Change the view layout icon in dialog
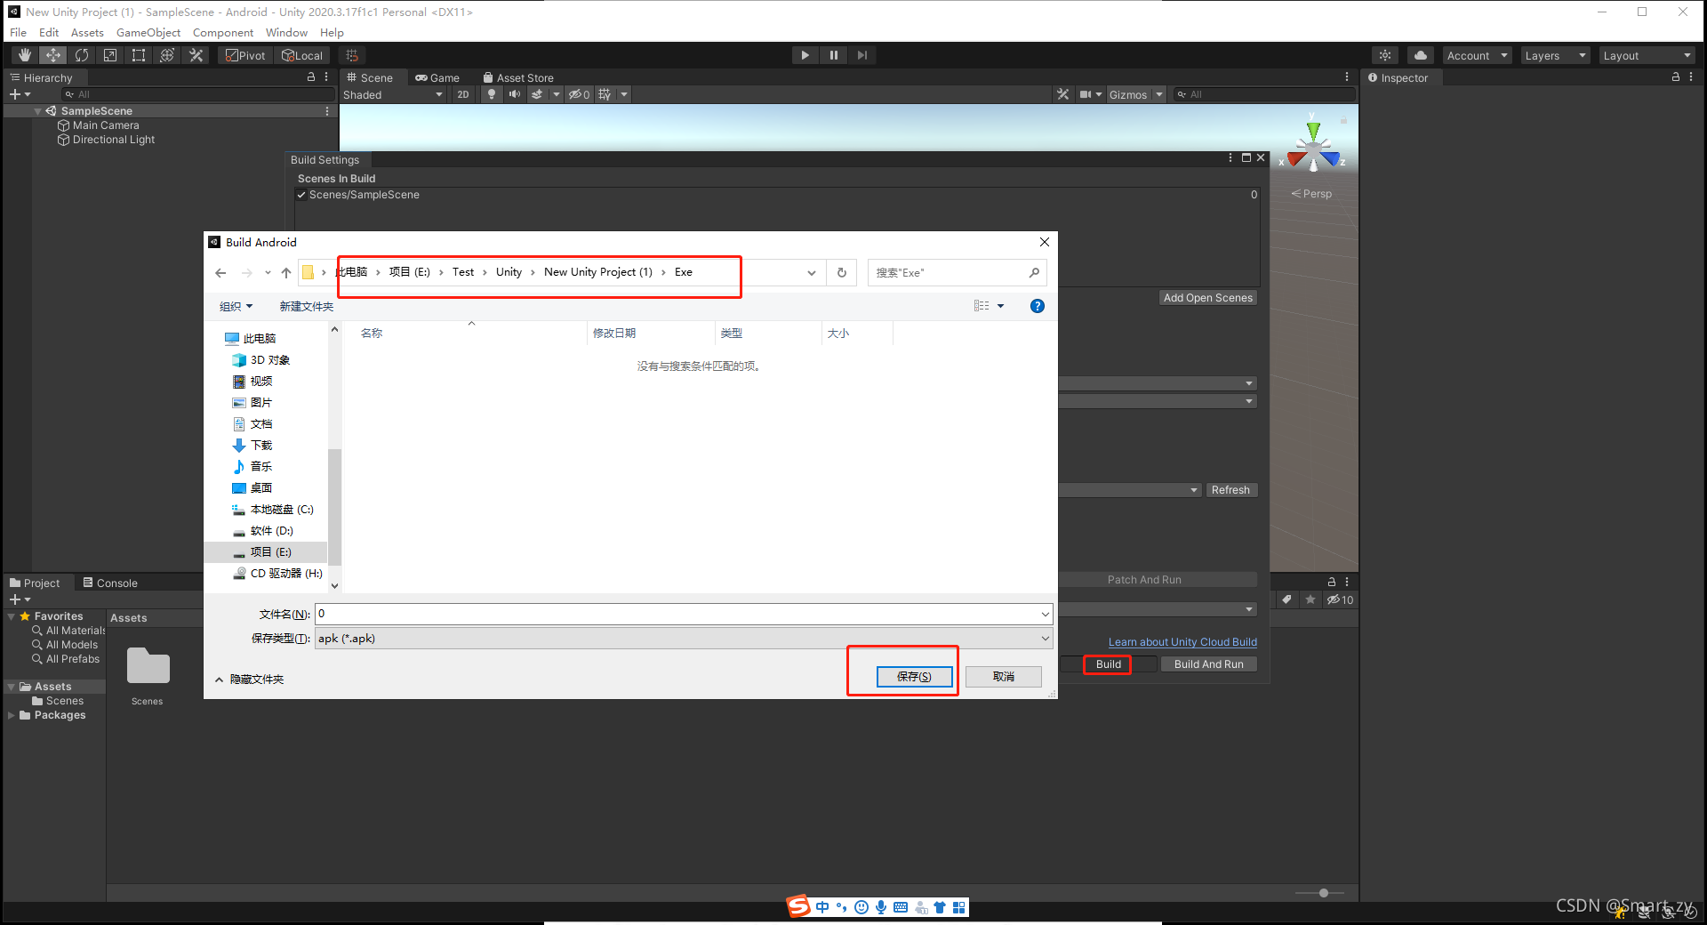 click(x=982, y=306)
